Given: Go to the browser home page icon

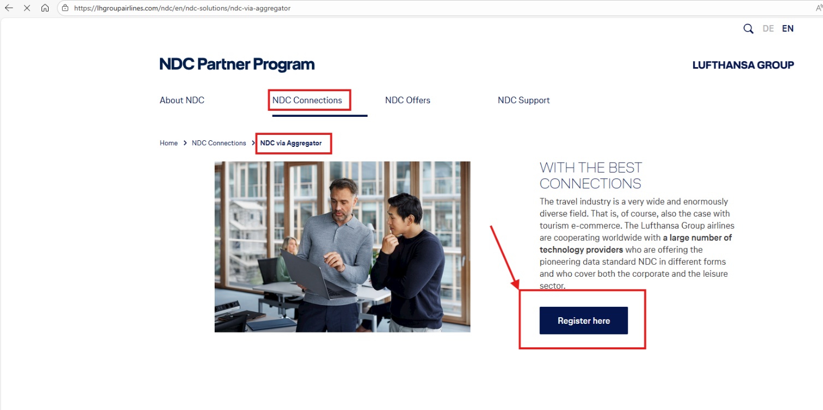Looking at the screenshot, I should [x=45, y=8].
